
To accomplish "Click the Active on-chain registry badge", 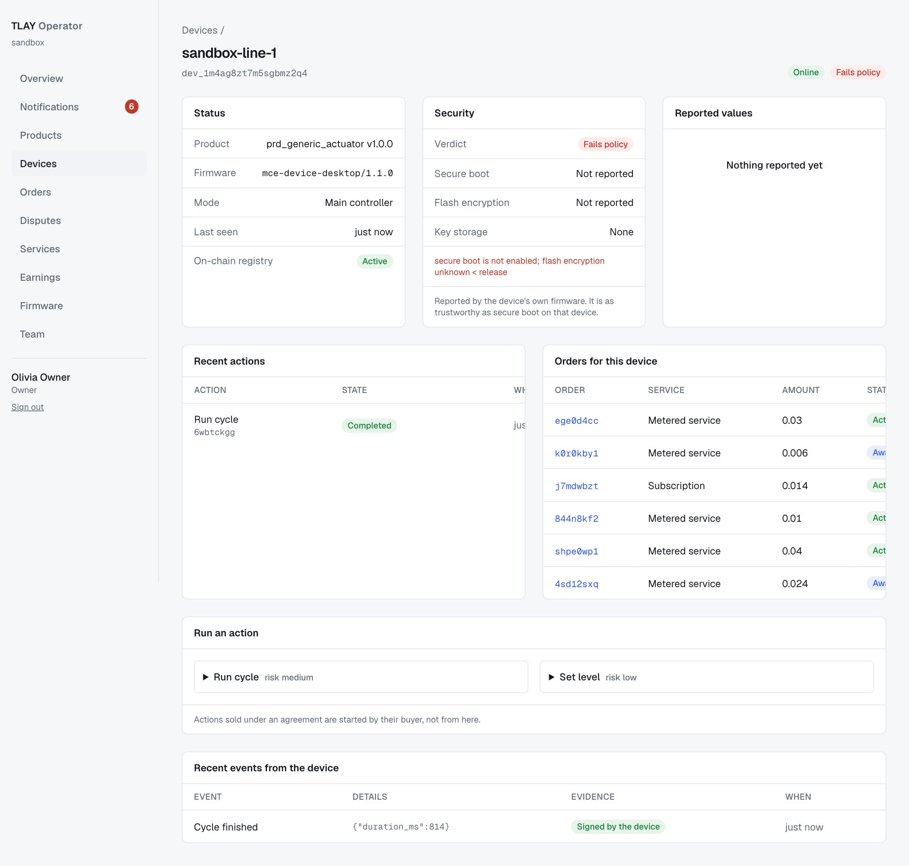I will 374,261.
